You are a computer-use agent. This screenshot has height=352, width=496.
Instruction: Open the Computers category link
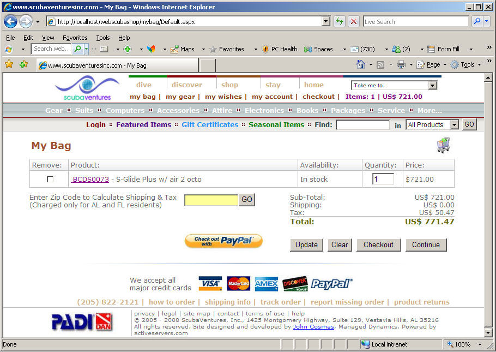coord(125,111)
